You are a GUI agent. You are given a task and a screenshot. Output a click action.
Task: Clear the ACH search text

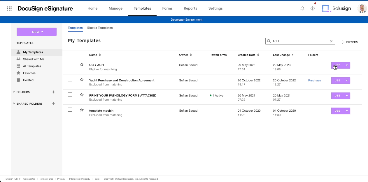pos(331,41)
